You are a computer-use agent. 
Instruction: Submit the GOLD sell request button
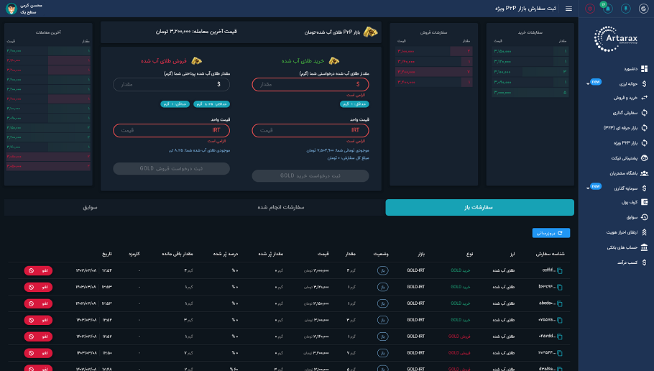pyautogui.click(x=172, y=168)
